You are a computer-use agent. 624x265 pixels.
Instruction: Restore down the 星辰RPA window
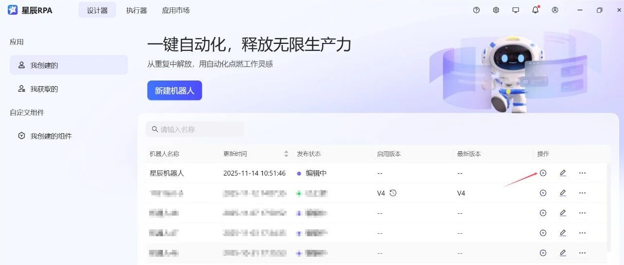click(x=600, y=10)
